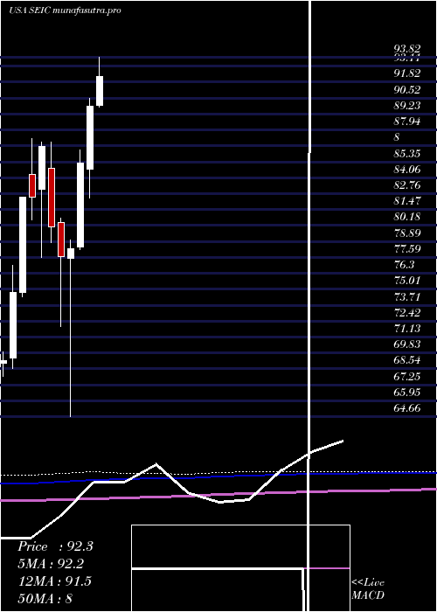Image resolution: width=437 pixels, height=612 pixels.
Task: Click the topmost white candlestick near 91.82
Action: coord(100,91)
